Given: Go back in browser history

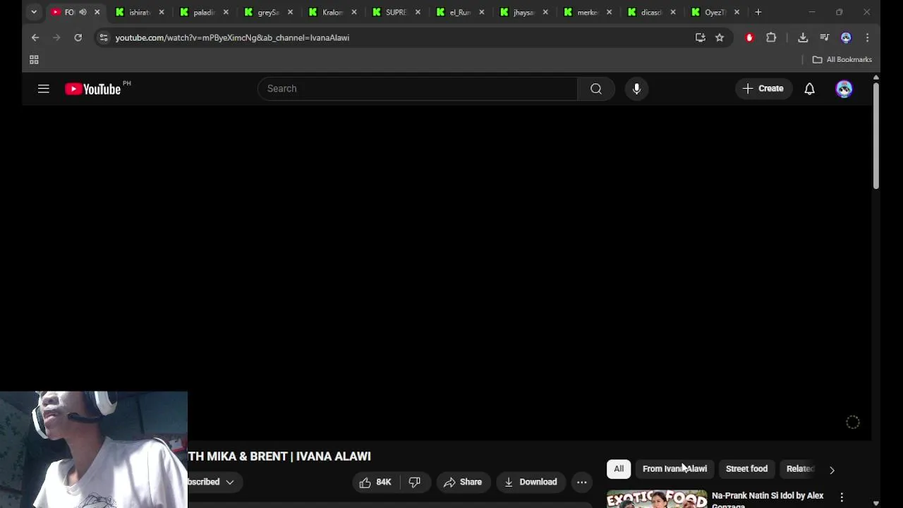Looking at the screenshot, I should [x=35, y=37].
